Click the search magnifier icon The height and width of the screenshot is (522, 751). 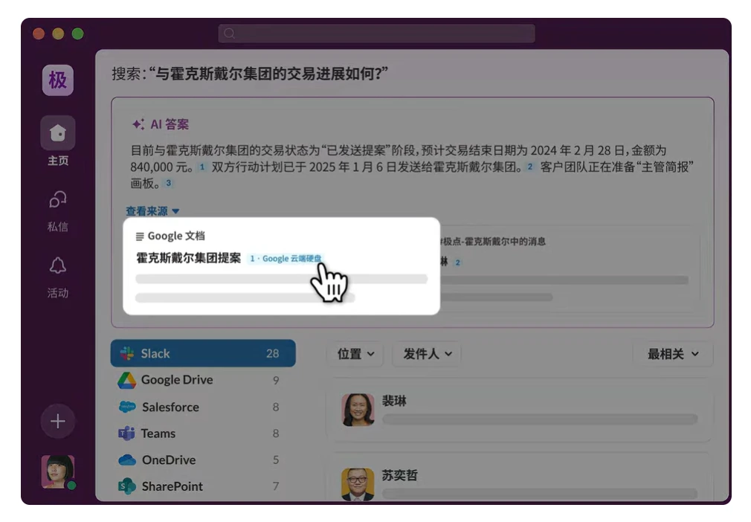(230, 33)
